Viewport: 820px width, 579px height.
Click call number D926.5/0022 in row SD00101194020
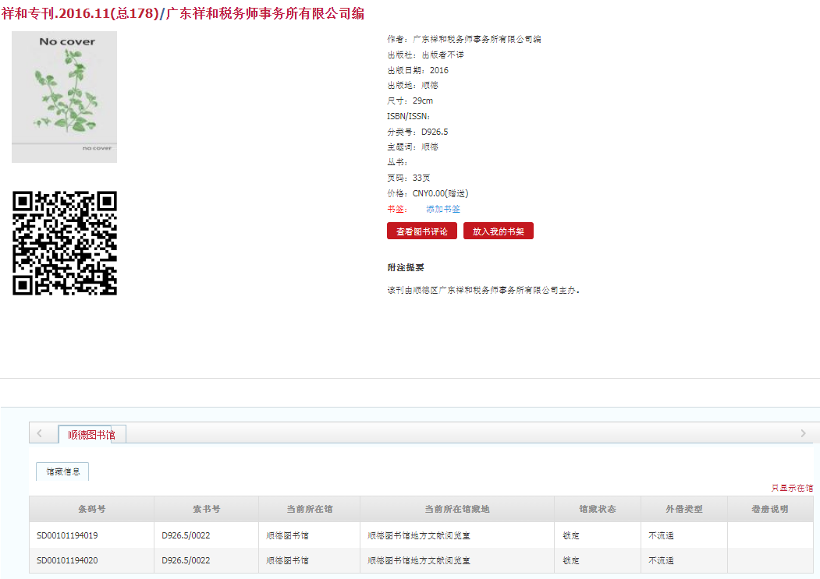(186, 561)
